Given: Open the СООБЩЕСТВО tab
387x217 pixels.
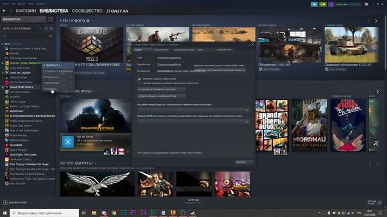Looking at the screenshot, I should [x=87, y=11].
